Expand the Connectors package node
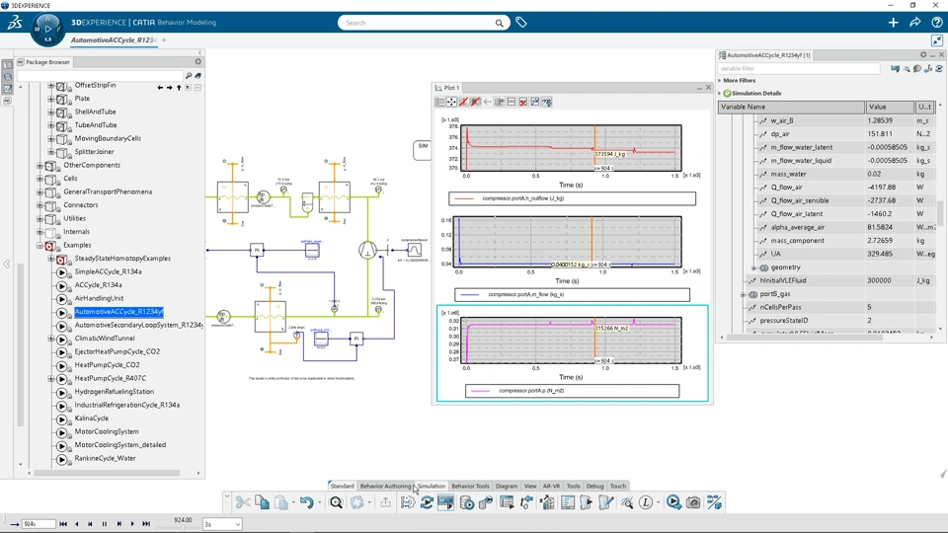The width and height of the screenshot is (948, 533). pos(39,205)
